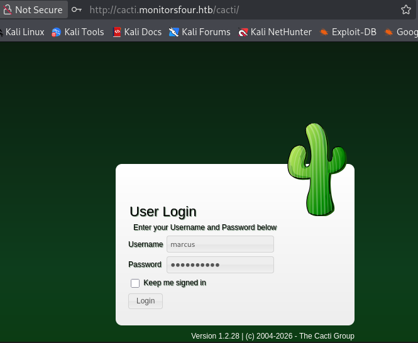Viewport: 418px width, 343px height.
Task: Click the Kali Docs red book icon
Action: tap(117, 32)
